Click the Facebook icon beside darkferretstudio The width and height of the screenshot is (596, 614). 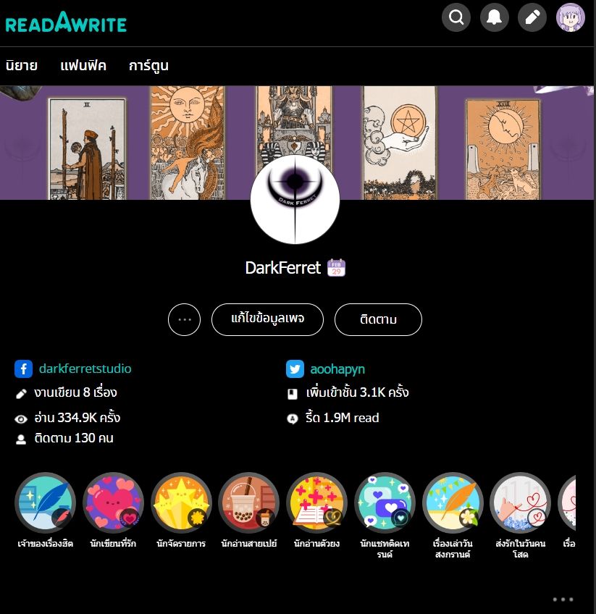23,369
